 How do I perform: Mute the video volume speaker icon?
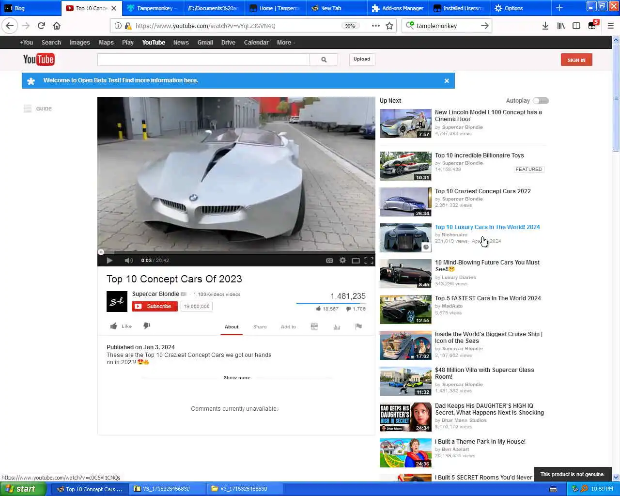click(128, 261)
